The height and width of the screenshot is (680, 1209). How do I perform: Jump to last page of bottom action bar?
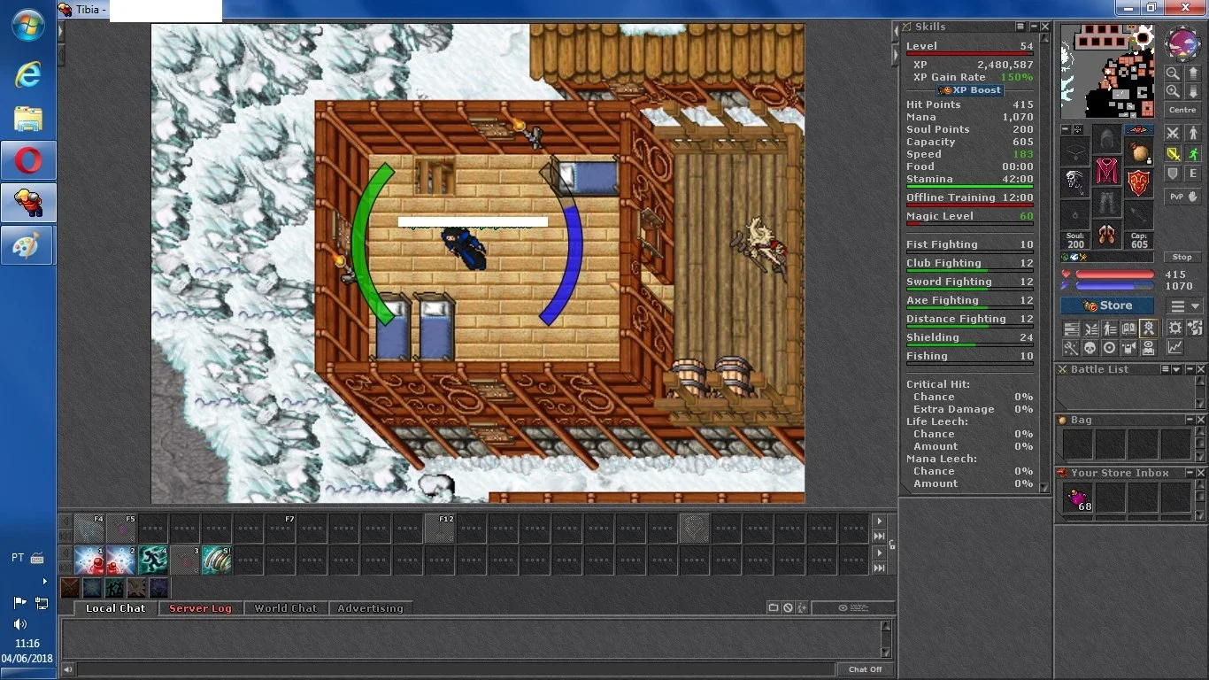point(880,568)
